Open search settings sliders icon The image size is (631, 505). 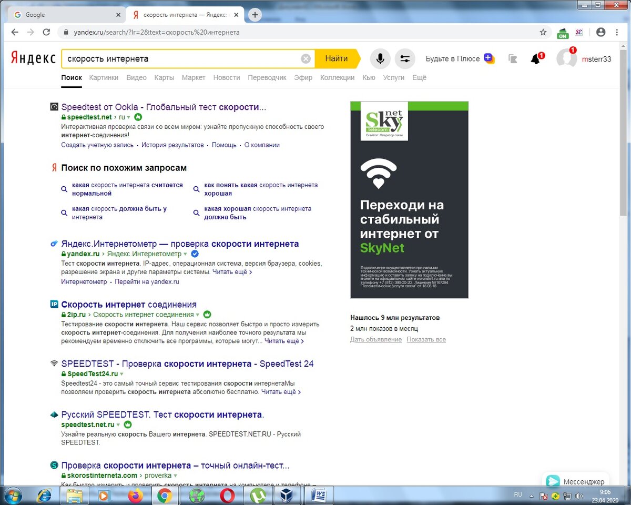tap(405, 58)
